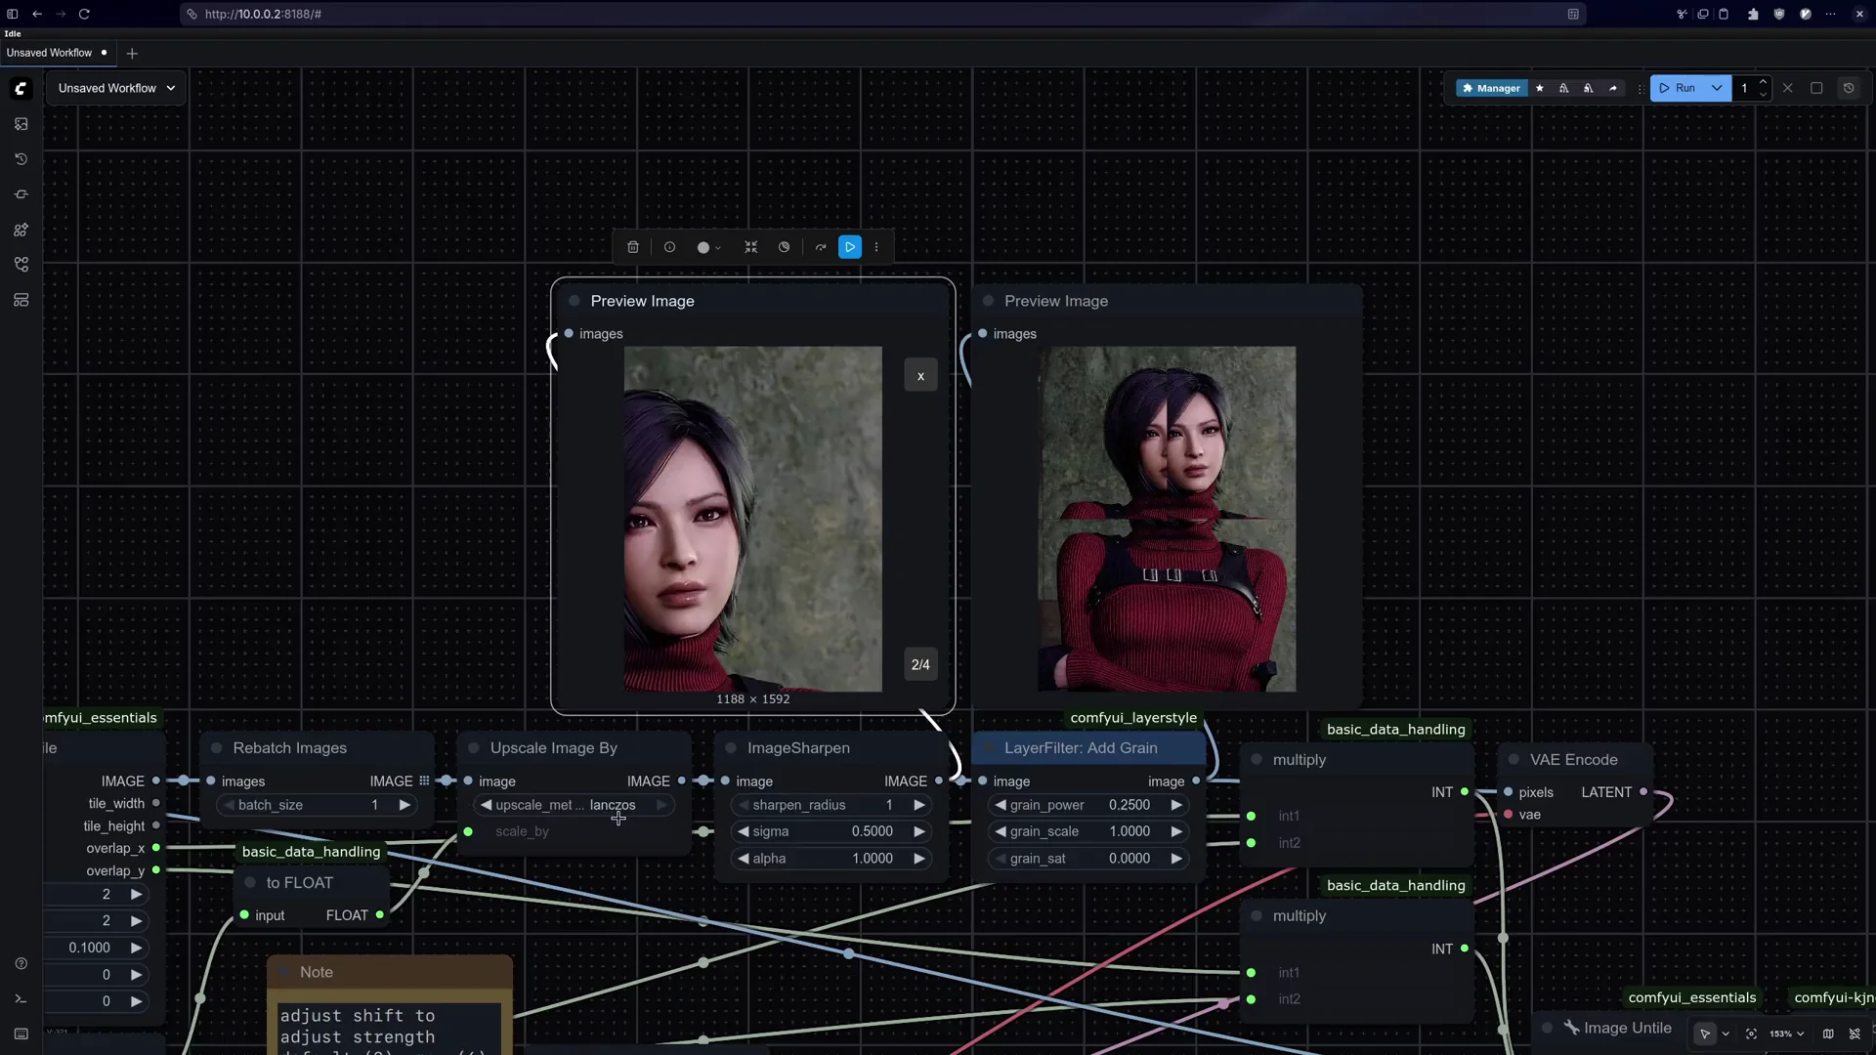Open the Node Library panel

(x=21, y=230)
